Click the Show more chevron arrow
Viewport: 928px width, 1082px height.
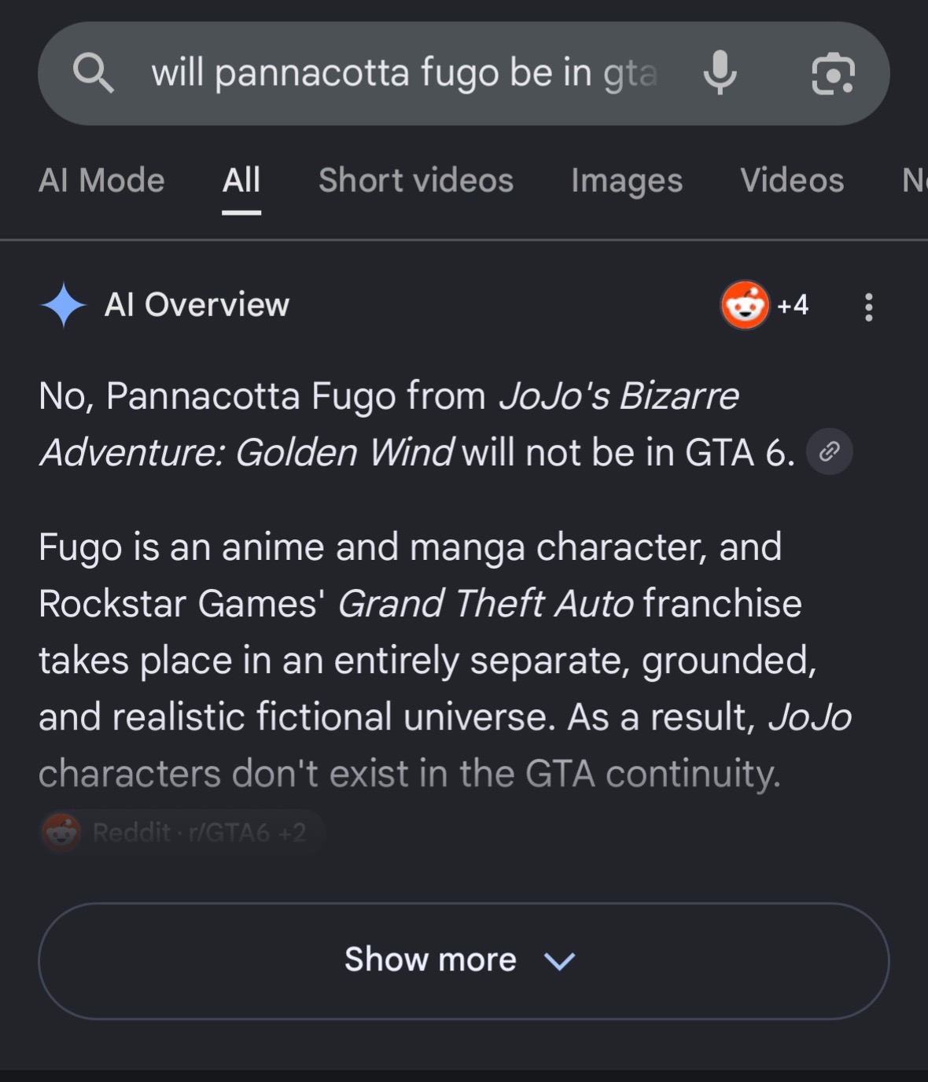pos(559,961)
